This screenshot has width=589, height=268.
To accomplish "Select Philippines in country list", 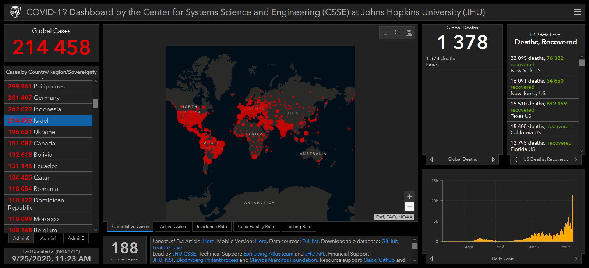I will point(48,86).
